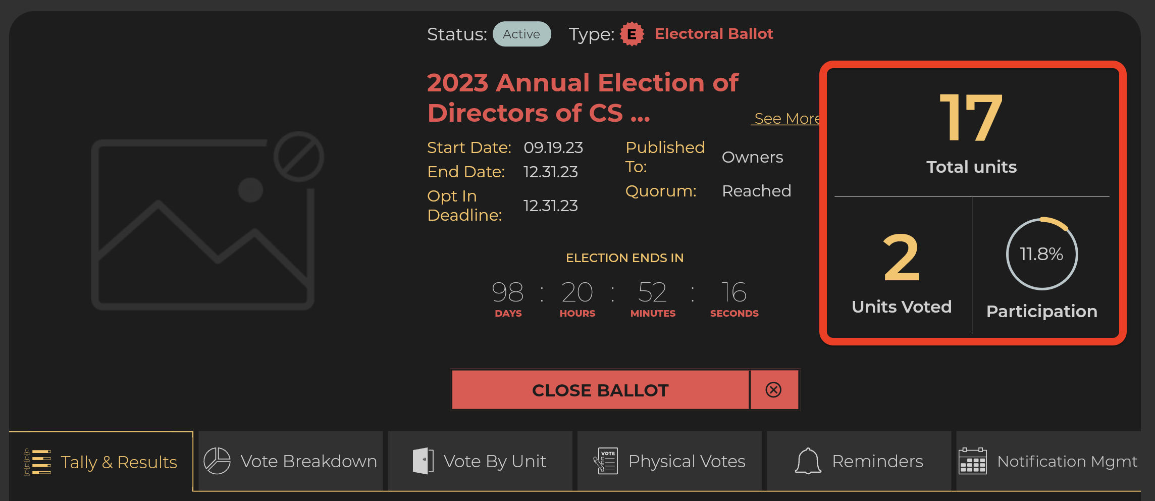Click the Reminders bell icon
The height and width of the screenshot is (501, 1155).
pos(808,461)
